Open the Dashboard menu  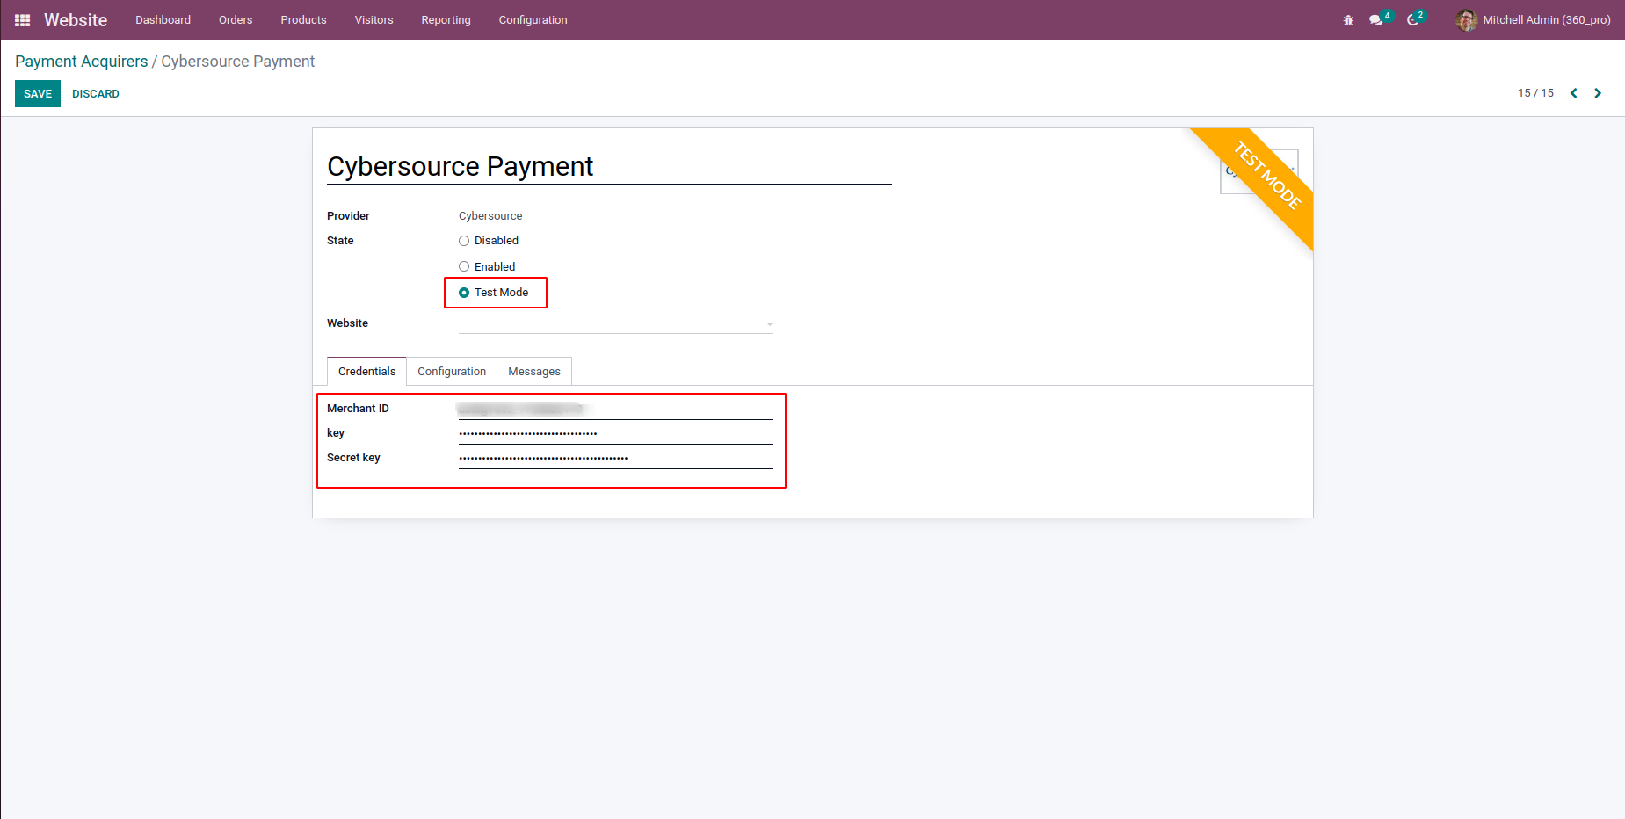tap(163, 20)
